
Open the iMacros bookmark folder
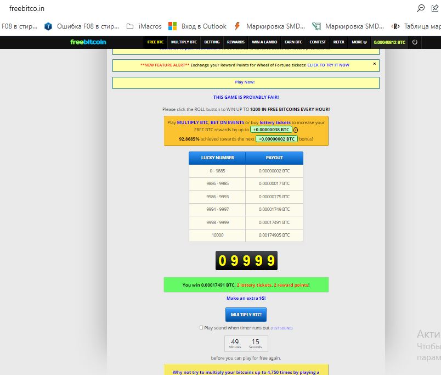coord(144,26)
